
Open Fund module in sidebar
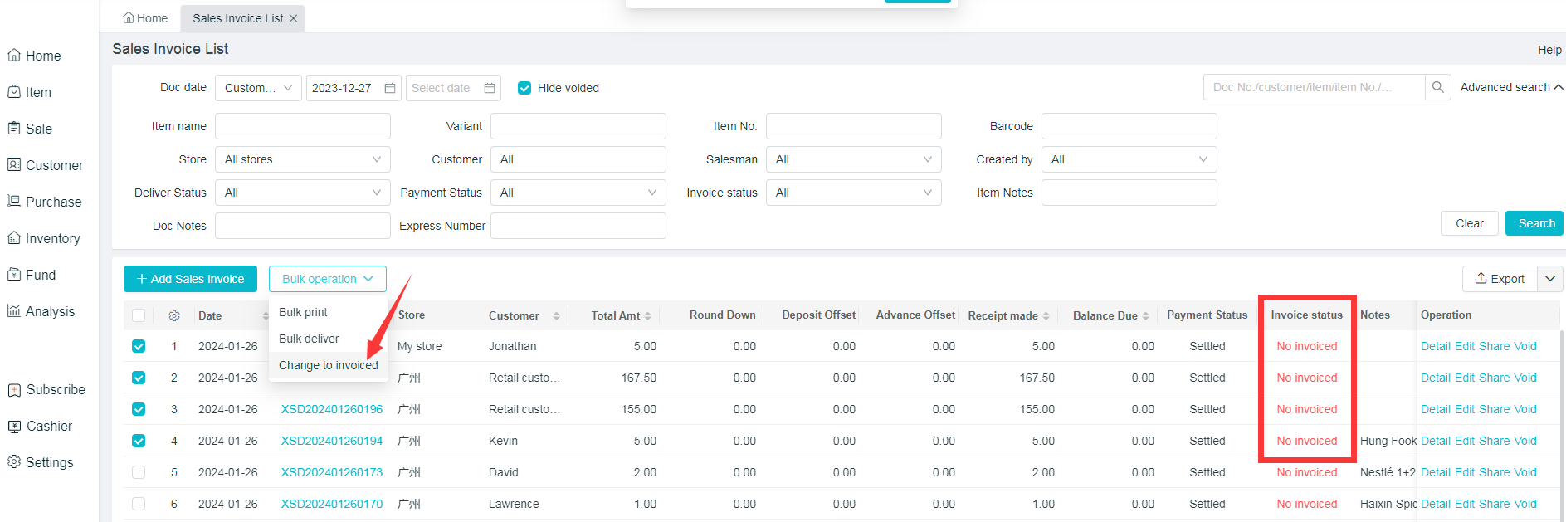pyautogui.click(x=40, y=275)
